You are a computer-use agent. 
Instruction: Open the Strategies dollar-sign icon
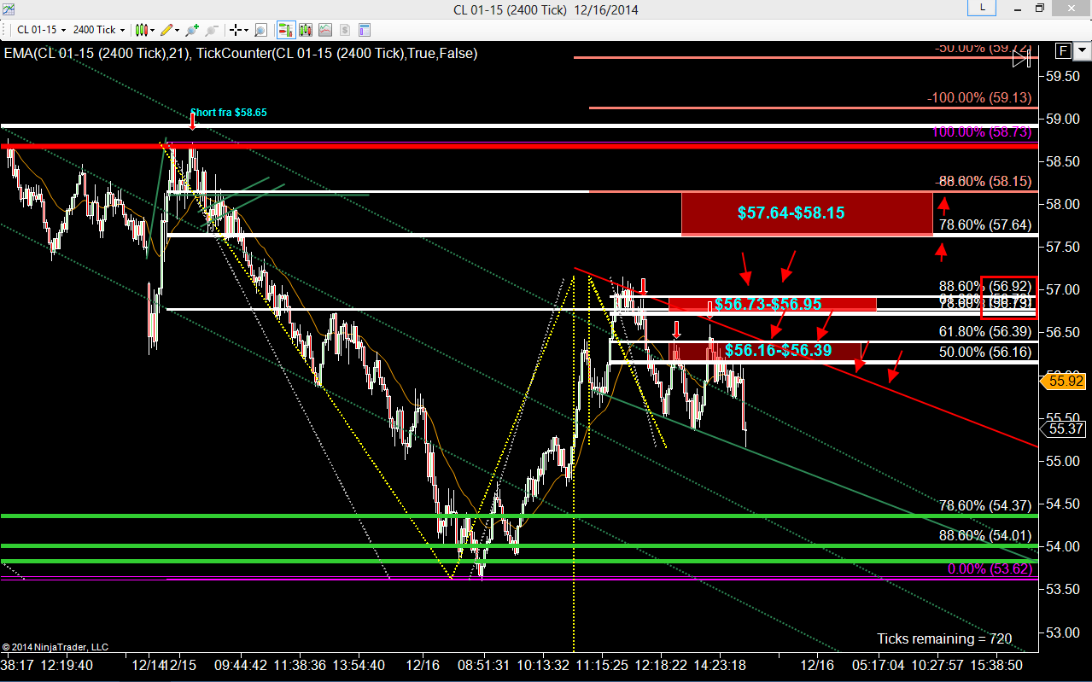[x=345, y=30]
